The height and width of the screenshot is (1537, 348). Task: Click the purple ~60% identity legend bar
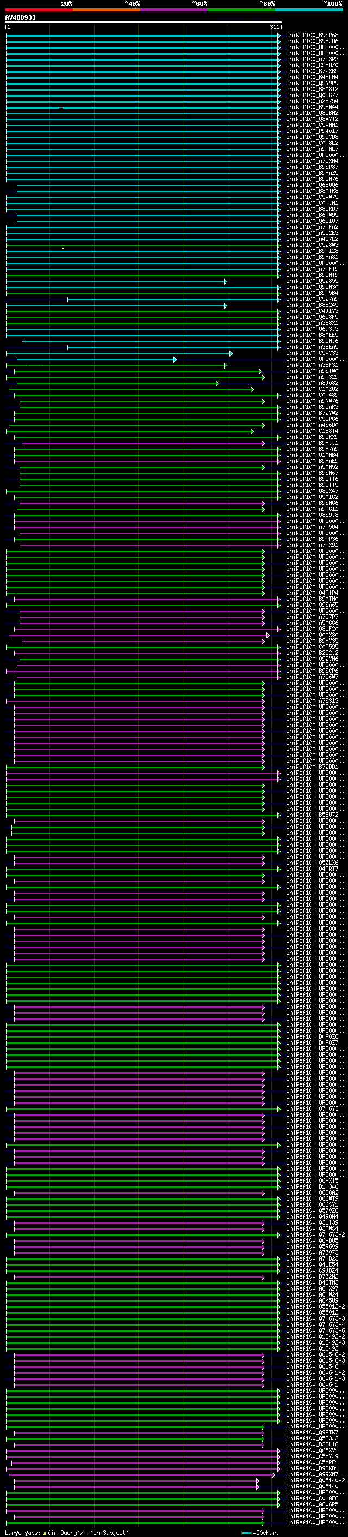coord(175,10)
